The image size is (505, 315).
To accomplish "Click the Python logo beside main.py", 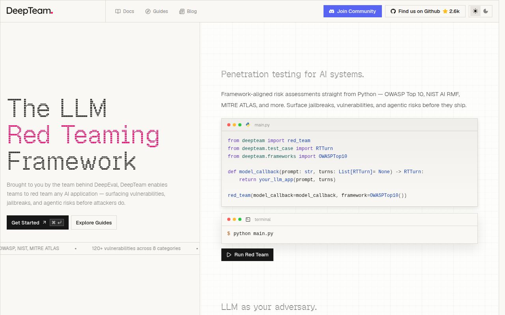I will [x=248, y=124].
